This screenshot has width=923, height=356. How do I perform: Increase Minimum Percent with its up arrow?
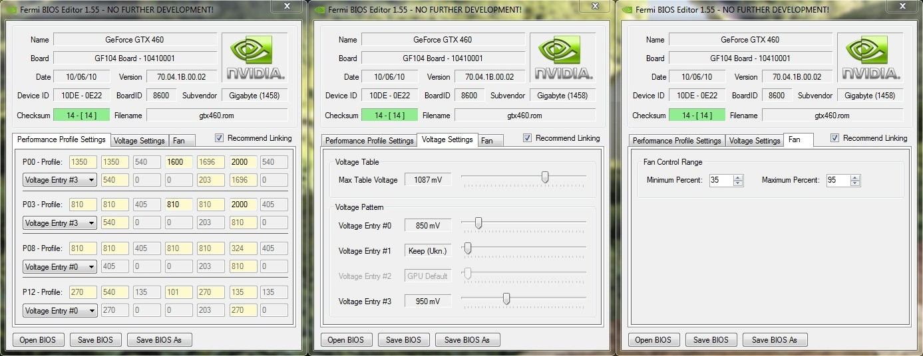[738, 177]
